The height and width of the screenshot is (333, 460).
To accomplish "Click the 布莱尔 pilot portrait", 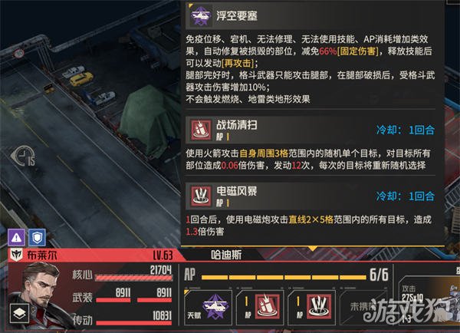I will [40, 295].
